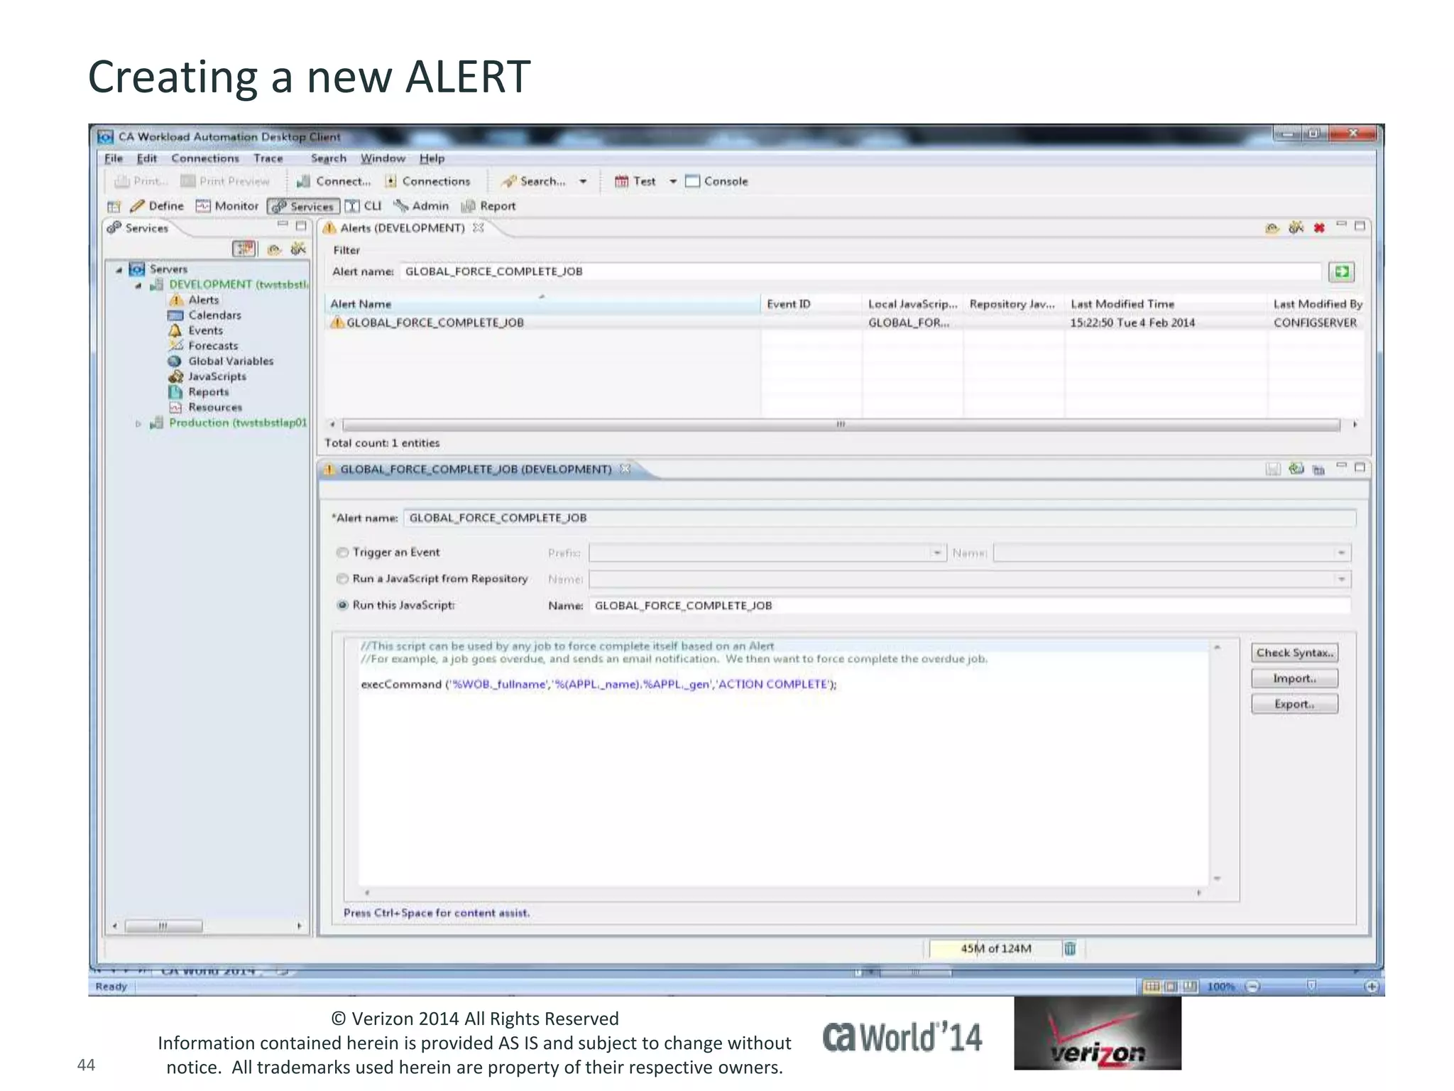Click the garbage collector trash icon
The image size is (1454, 1091).
1070,948
